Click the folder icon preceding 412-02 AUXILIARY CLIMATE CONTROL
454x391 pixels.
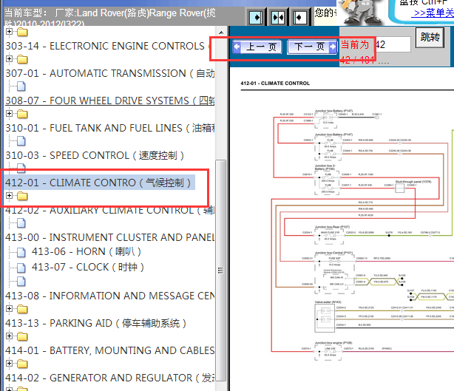(22, 197)
